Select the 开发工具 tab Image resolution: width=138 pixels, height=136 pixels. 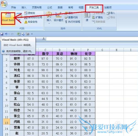94,7
